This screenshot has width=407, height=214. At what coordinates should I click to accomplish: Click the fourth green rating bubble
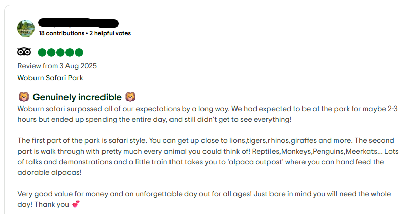coord(69,52)
